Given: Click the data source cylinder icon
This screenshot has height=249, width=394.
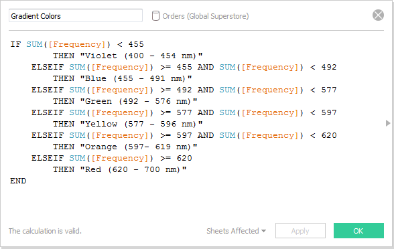Looking at the screenshot, I should tap(155, 16).
